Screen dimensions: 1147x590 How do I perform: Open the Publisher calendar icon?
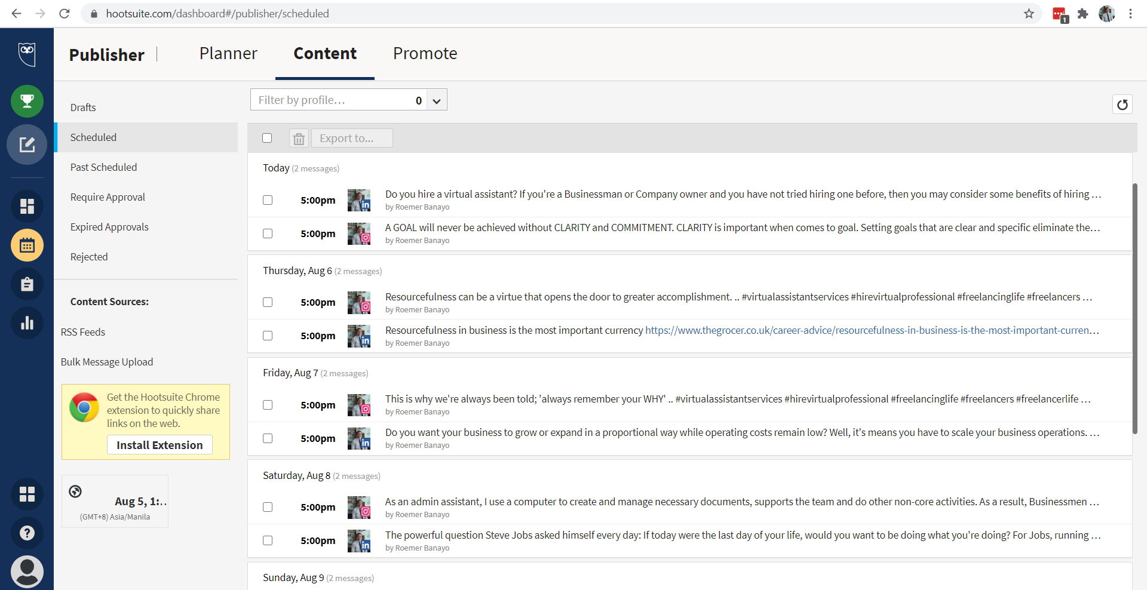point(27,245)
